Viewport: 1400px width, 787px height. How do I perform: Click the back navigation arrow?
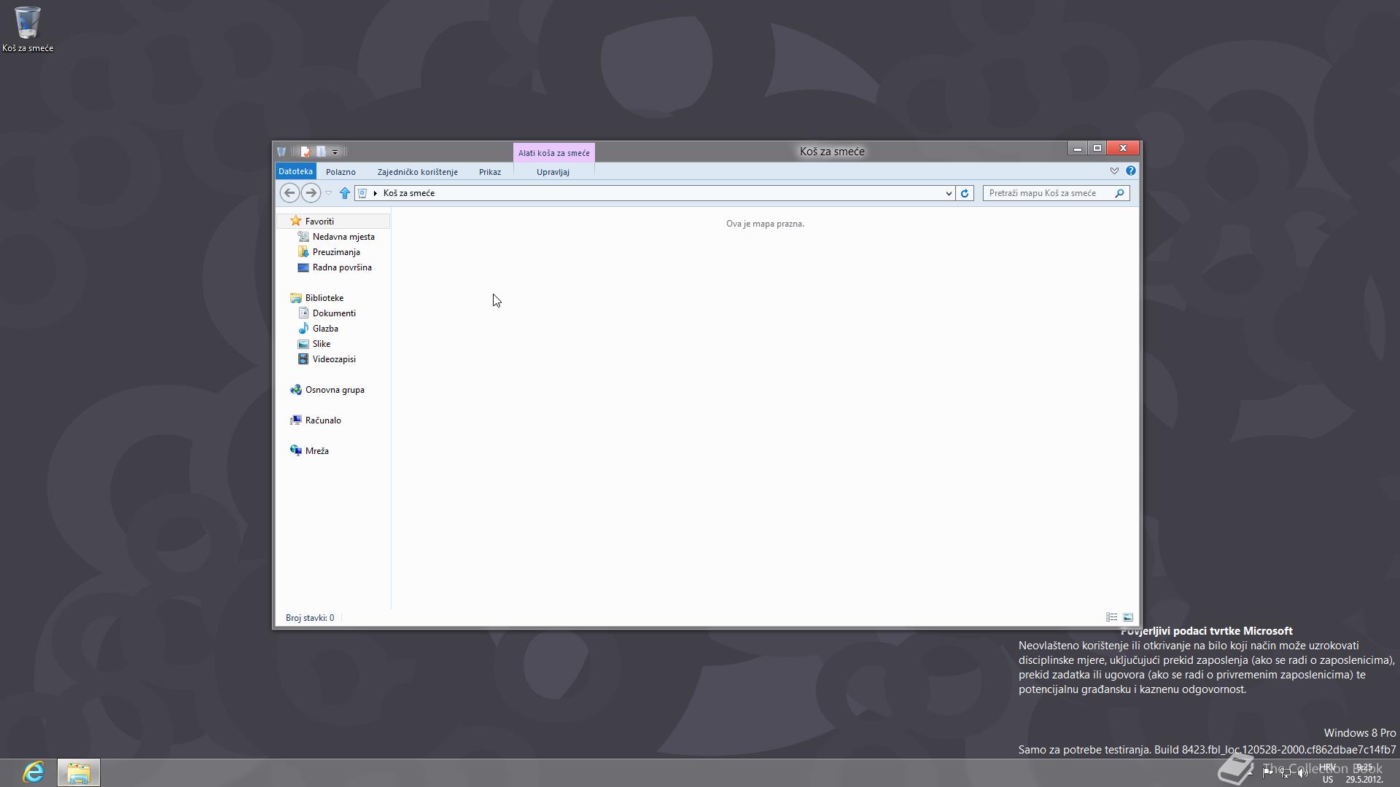click(x=289, y=192)
